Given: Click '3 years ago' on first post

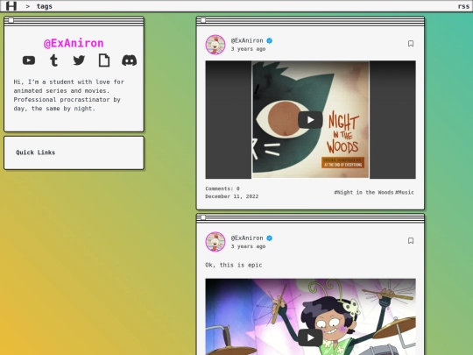Looking at the screenshot, I should (248, 49).
